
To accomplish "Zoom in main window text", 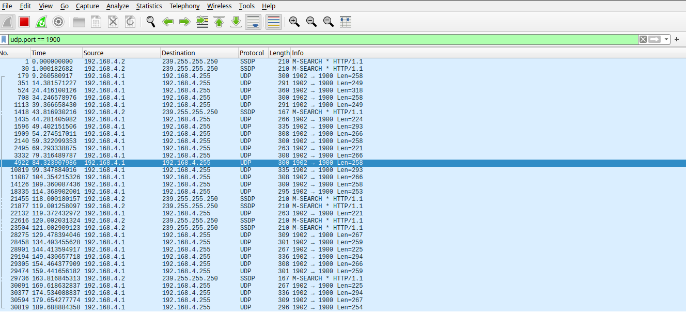I will point(294,22).
